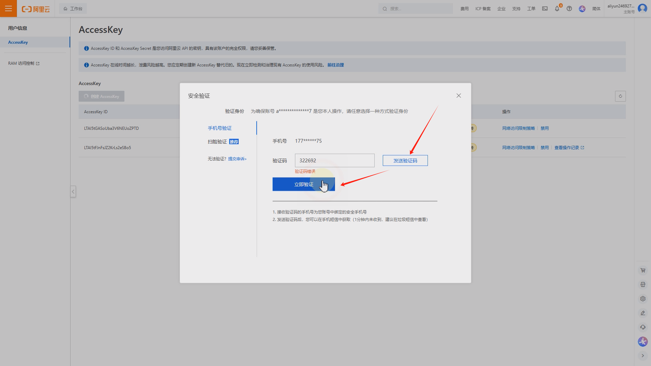Open the 提交申诉 appeal link
651x366 pixels.
237,159
